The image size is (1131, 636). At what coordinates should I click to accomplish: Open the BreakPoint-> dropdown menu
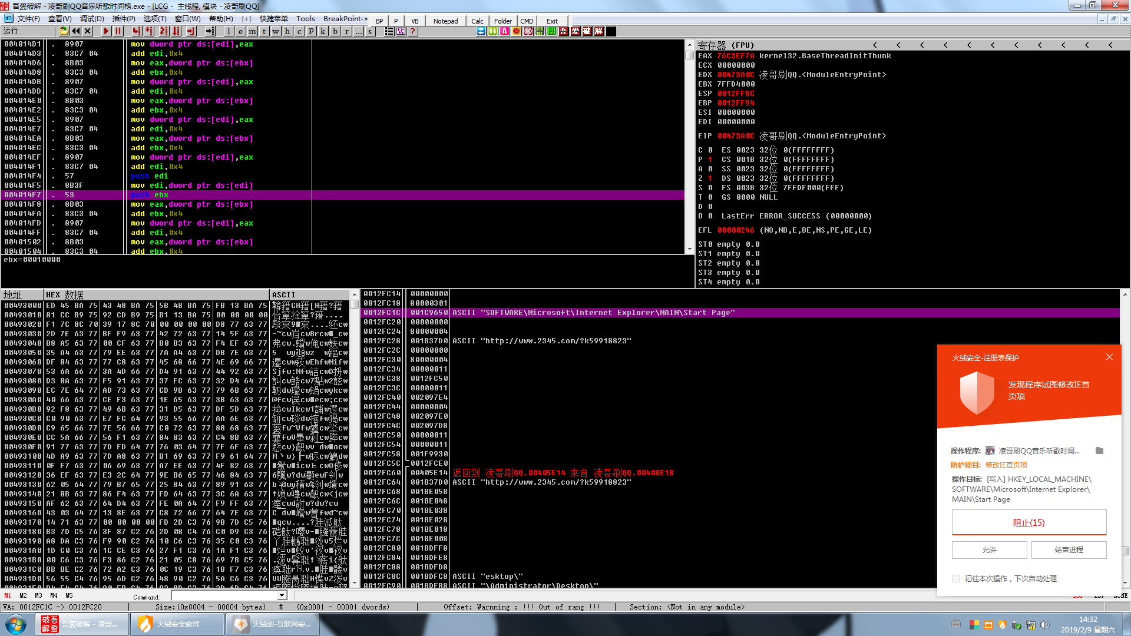tap(345, 19)
